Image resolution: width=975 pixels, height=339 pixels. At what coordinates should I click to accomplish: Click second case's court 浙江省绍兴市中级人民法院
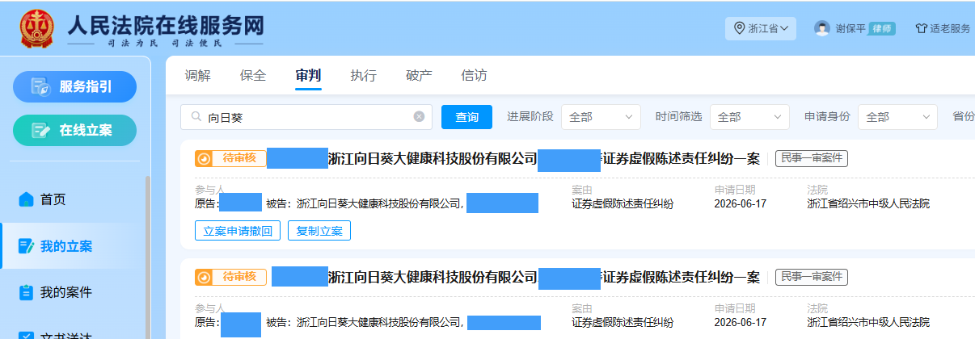pos(868,322)
